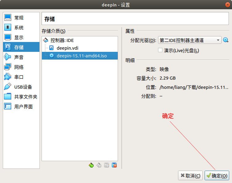Viewport: 232px width, 183px height.
Task: Click the 用户界面 window icon in sidebar
Action: pyautogui.click(x=8, y=106)
